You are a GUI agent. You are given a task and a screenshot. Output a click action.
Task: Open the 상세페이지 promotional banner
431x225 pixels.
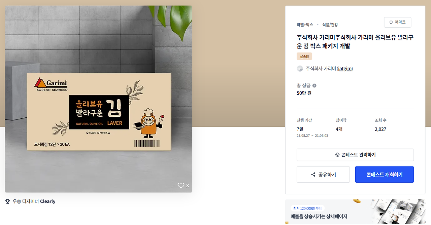[x=355, y=212]
